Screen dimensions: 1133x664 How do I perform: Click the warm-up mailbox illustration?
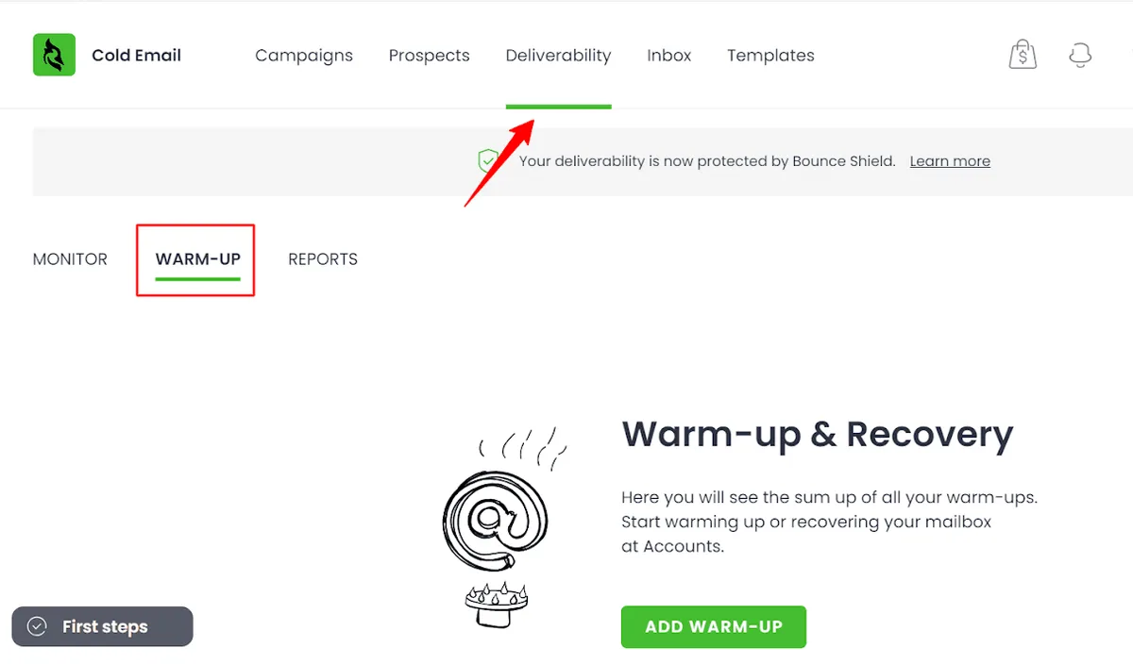[x=498, y=526]
